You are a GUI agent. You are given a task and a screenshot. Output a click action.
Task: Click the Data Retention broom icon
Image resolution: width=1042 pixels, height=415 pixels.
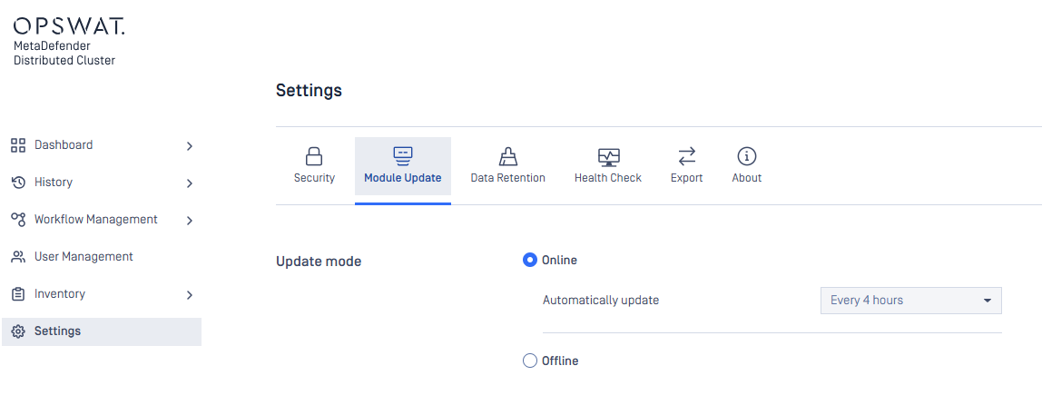[x=507, y=156]
